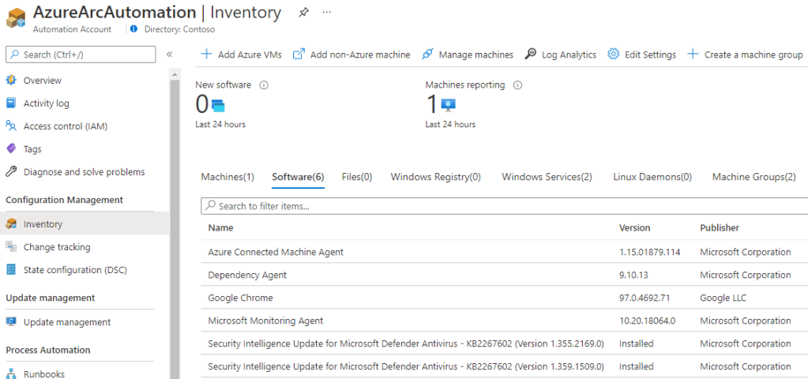808x379 pixels.
Task: Open Manage machines
Action: [468, 54]
